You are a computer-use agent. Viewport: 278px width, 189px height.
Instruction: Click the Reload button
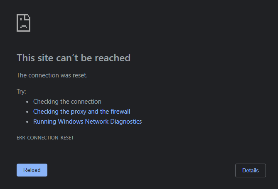(x=32, y=170)
